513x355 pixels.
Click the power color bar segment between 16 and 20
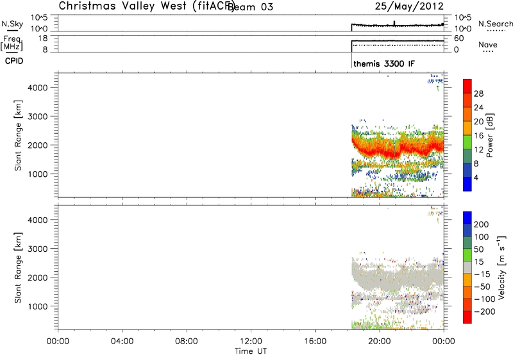tap(467, 128)
